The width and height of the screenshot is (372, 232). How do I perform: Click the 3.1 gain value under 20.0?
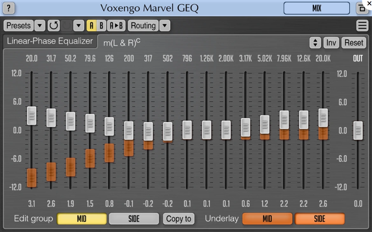31,203
